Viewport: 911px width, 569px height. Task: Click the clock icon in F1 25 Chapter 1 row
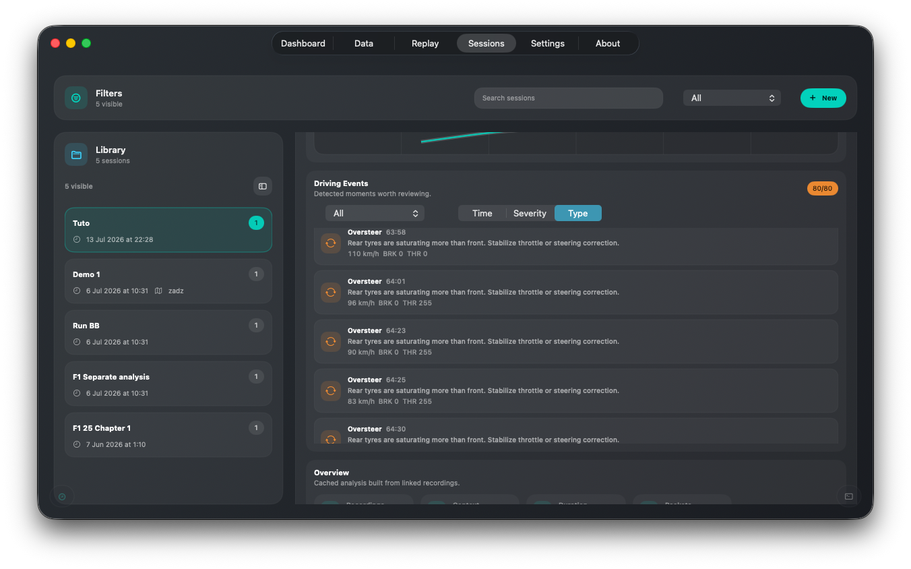(77, 444)
